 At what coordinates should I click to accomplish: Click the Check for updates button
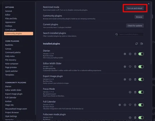(x=135, y=26)
